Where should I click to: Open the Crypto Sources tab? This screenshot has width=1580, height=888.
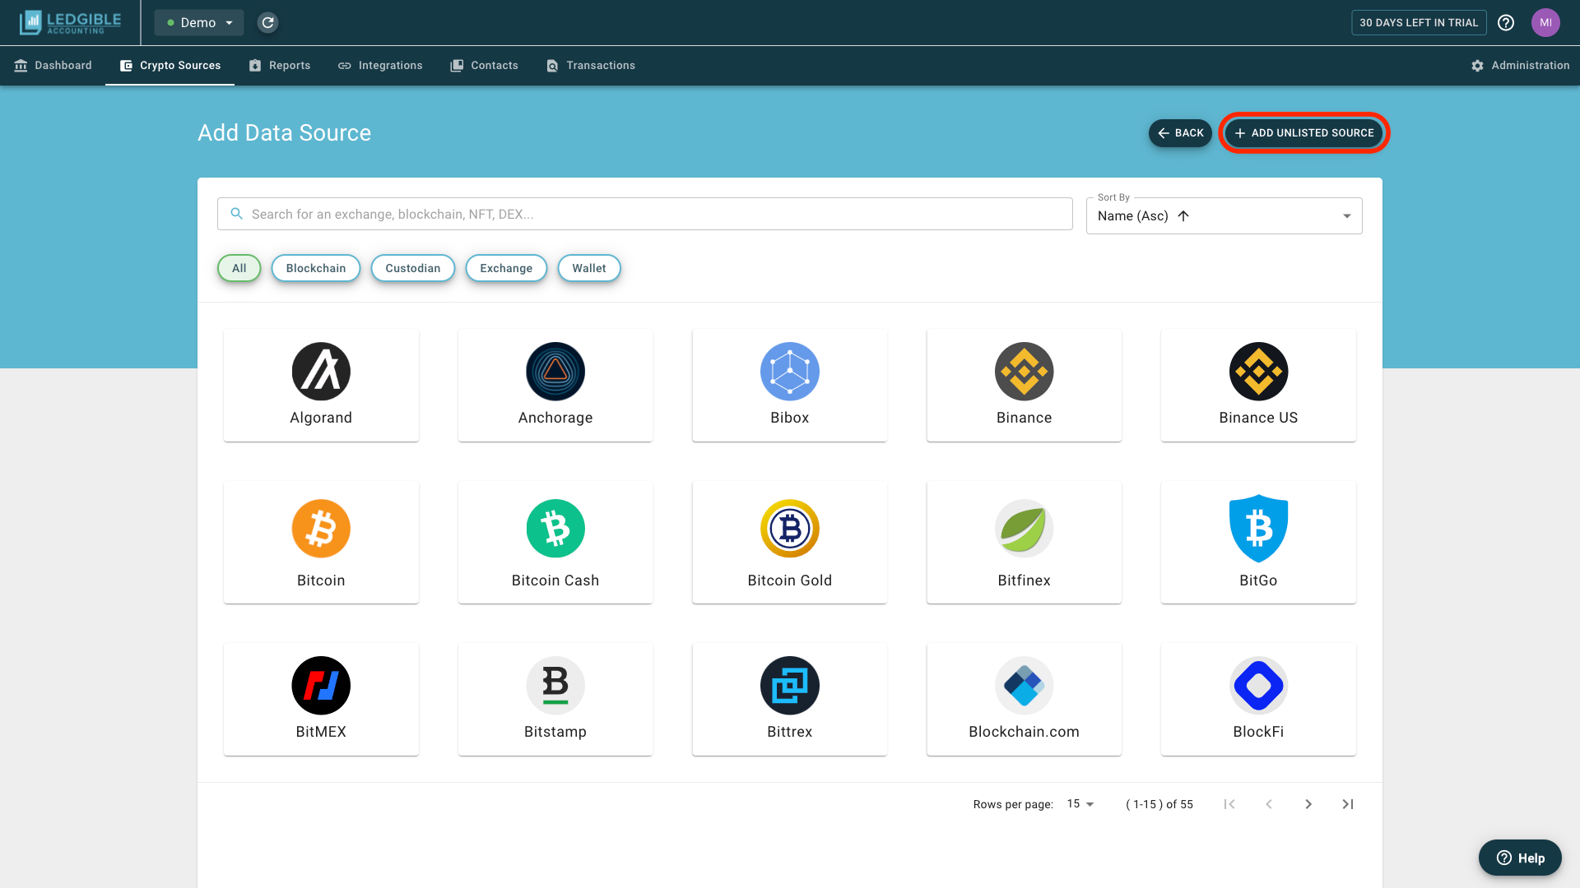point(170,66)
